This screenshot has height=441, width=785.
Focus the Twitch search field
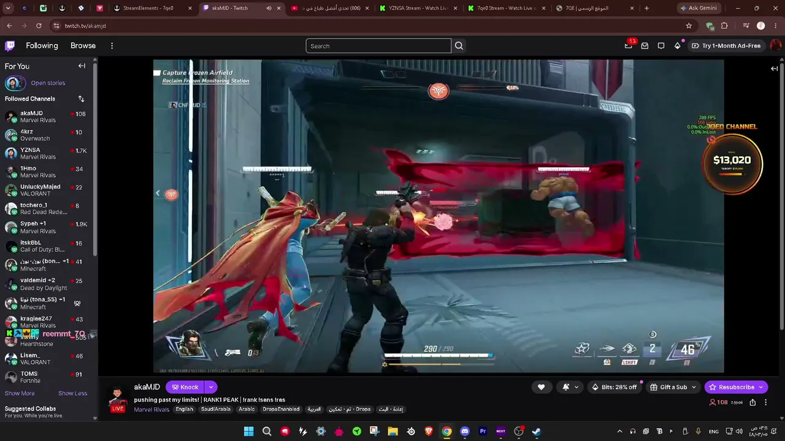tap(378, 46)
